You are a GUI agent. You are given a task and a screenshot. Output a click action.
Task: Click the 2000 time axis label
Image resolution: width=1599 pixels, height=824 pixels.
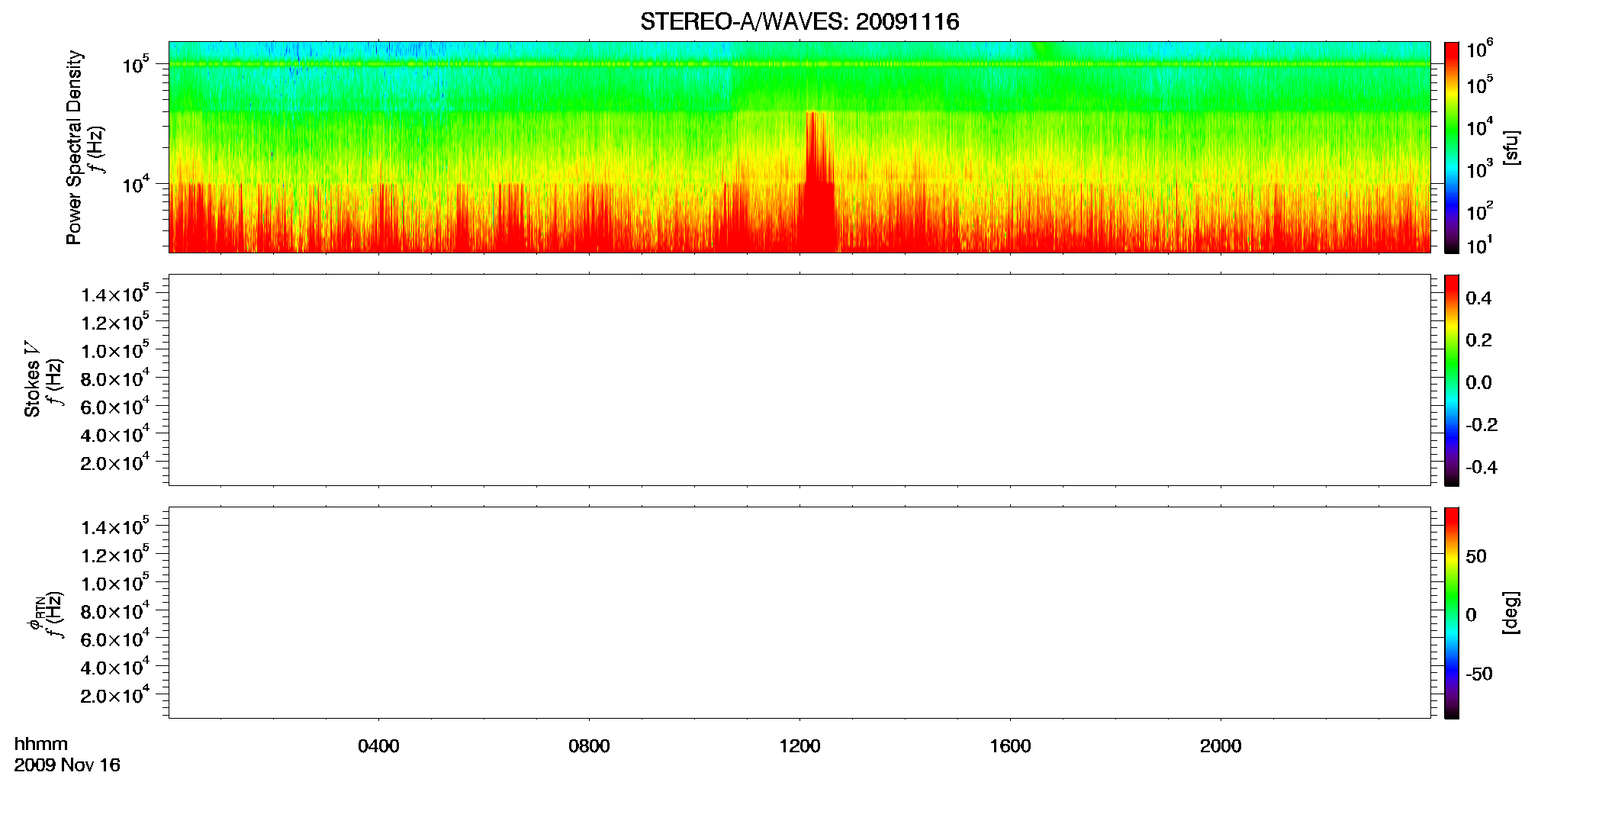1221,746
